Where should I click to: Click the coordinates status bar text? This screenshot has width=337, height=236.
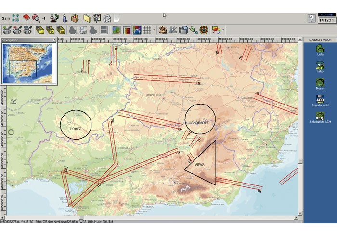pos(57,222)
